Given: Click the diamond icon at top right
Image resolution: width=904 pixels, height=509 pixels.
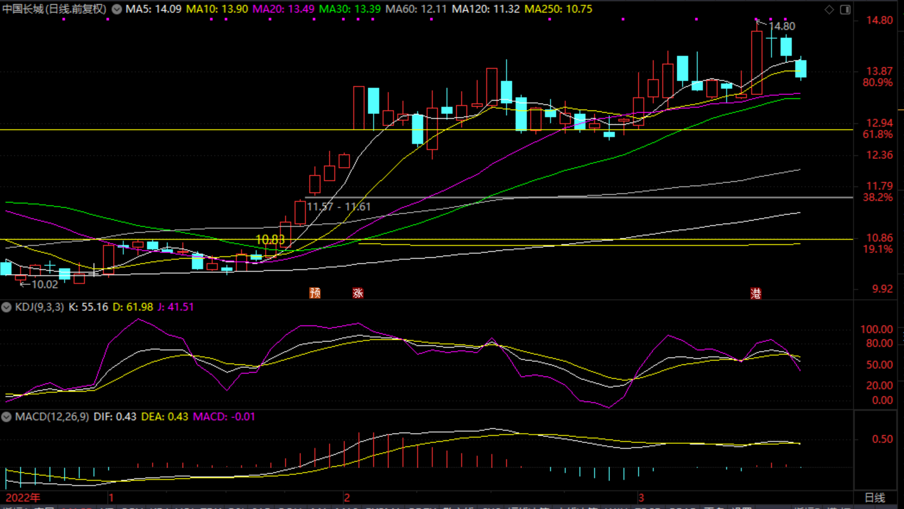Looking at the screenshot, I should pyautogui.click(x=829, y=9).
